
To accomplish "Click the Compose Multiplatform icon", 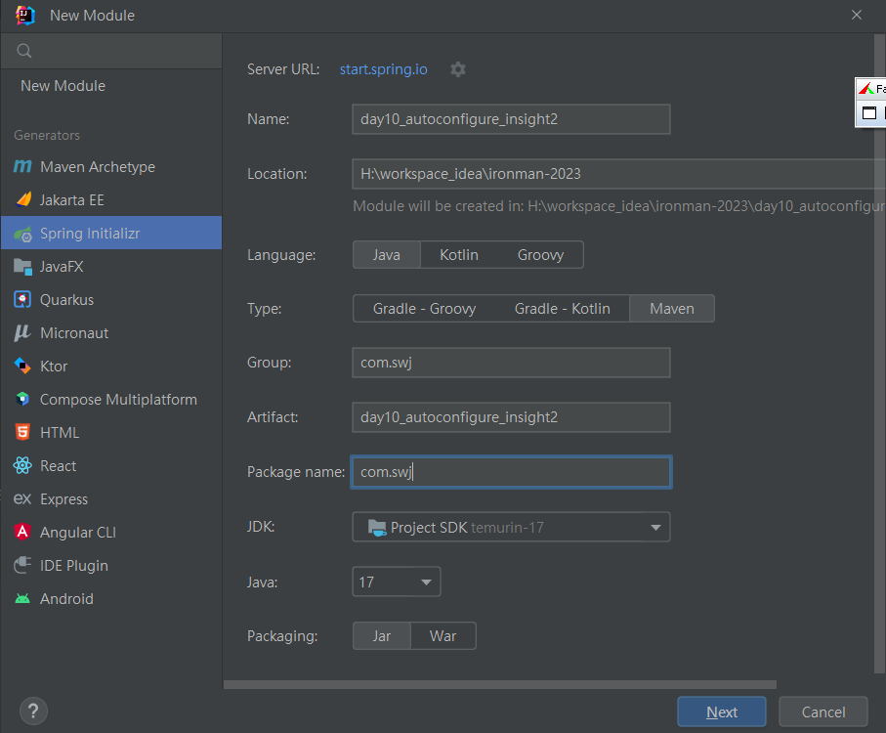I will 22,399.
